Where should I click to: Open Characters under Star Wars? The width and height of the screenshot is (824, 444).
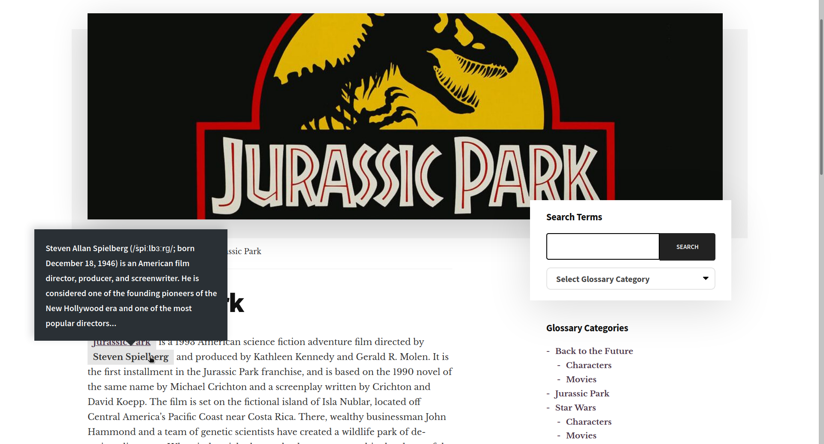588,422
